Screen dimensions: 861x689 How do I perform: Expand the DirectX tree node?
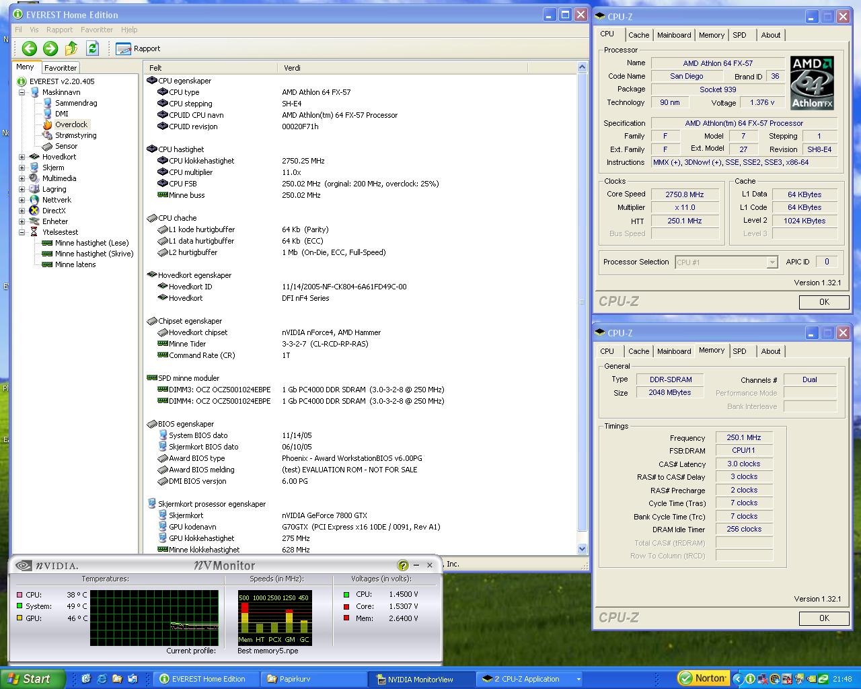(x=22, y=211)
